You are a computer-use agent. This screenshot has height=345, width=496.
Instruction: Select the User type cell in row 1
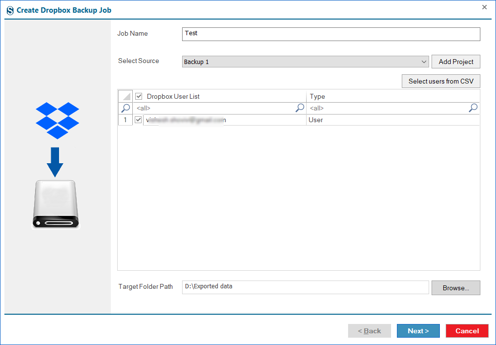(x=393, y=120)
